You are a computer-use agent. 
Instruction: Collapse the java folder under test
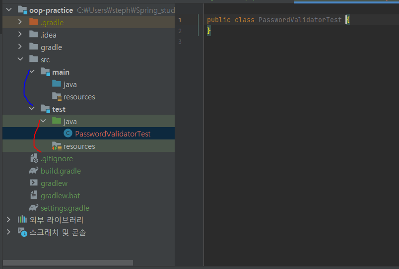tap(43, 121)
